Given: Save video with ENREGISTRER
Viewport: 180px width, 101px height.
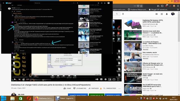Looking at the screenshot, I should (110, 88).
